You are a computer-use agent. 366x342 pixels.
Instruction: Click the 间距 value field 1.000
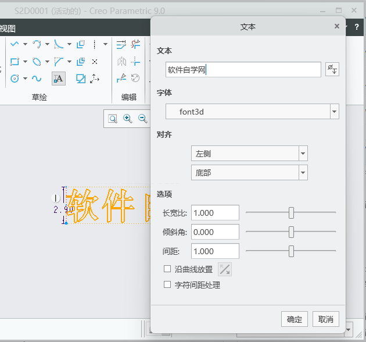[215, 251]
